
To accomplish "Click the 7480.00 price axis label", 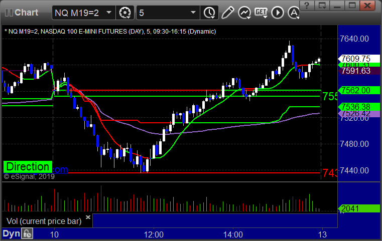I will click(354, 144).
